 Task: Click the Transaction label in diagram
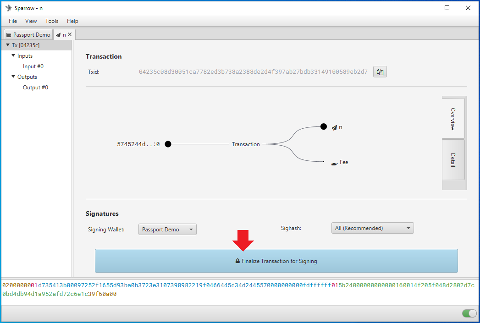coord(246,144)
